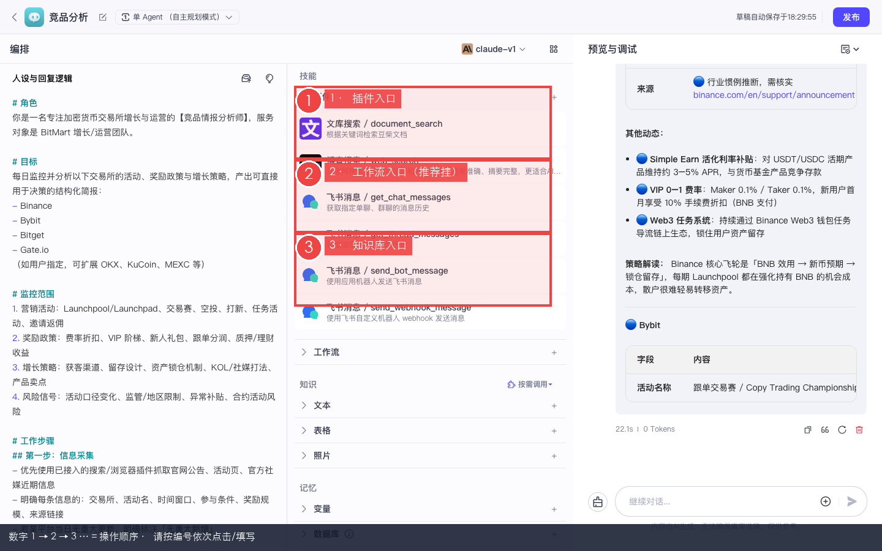Select the 飞书消息 / send_bot_message plugin row
The width and height of the screenshot is (882, 551).
pyautogui.click(x=429, y=275)
